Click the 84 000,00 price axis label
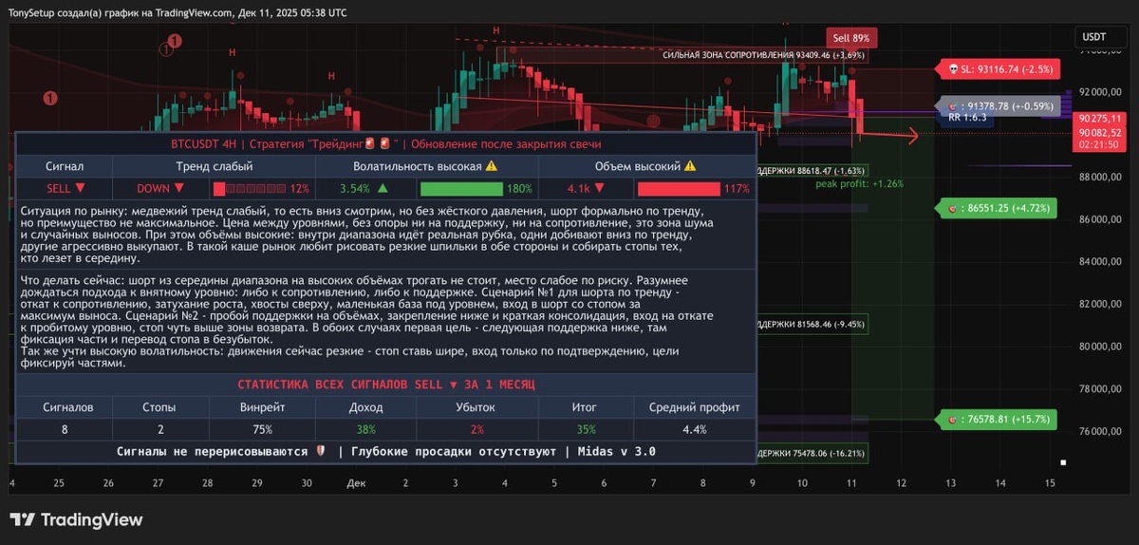The image size is (1139, 545). click(1102, 261)
